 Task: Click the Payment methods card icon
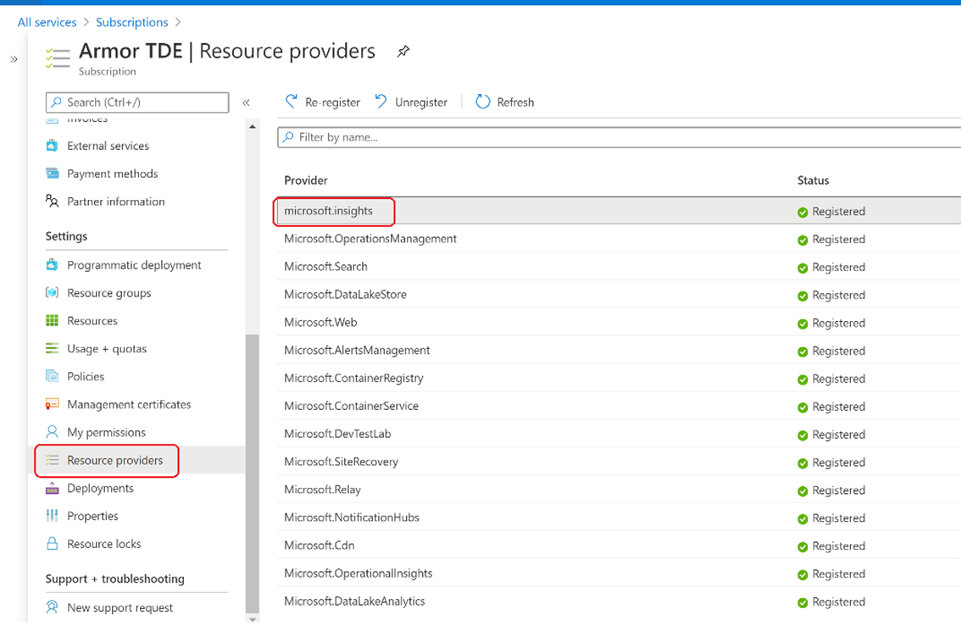coord(53,174)
